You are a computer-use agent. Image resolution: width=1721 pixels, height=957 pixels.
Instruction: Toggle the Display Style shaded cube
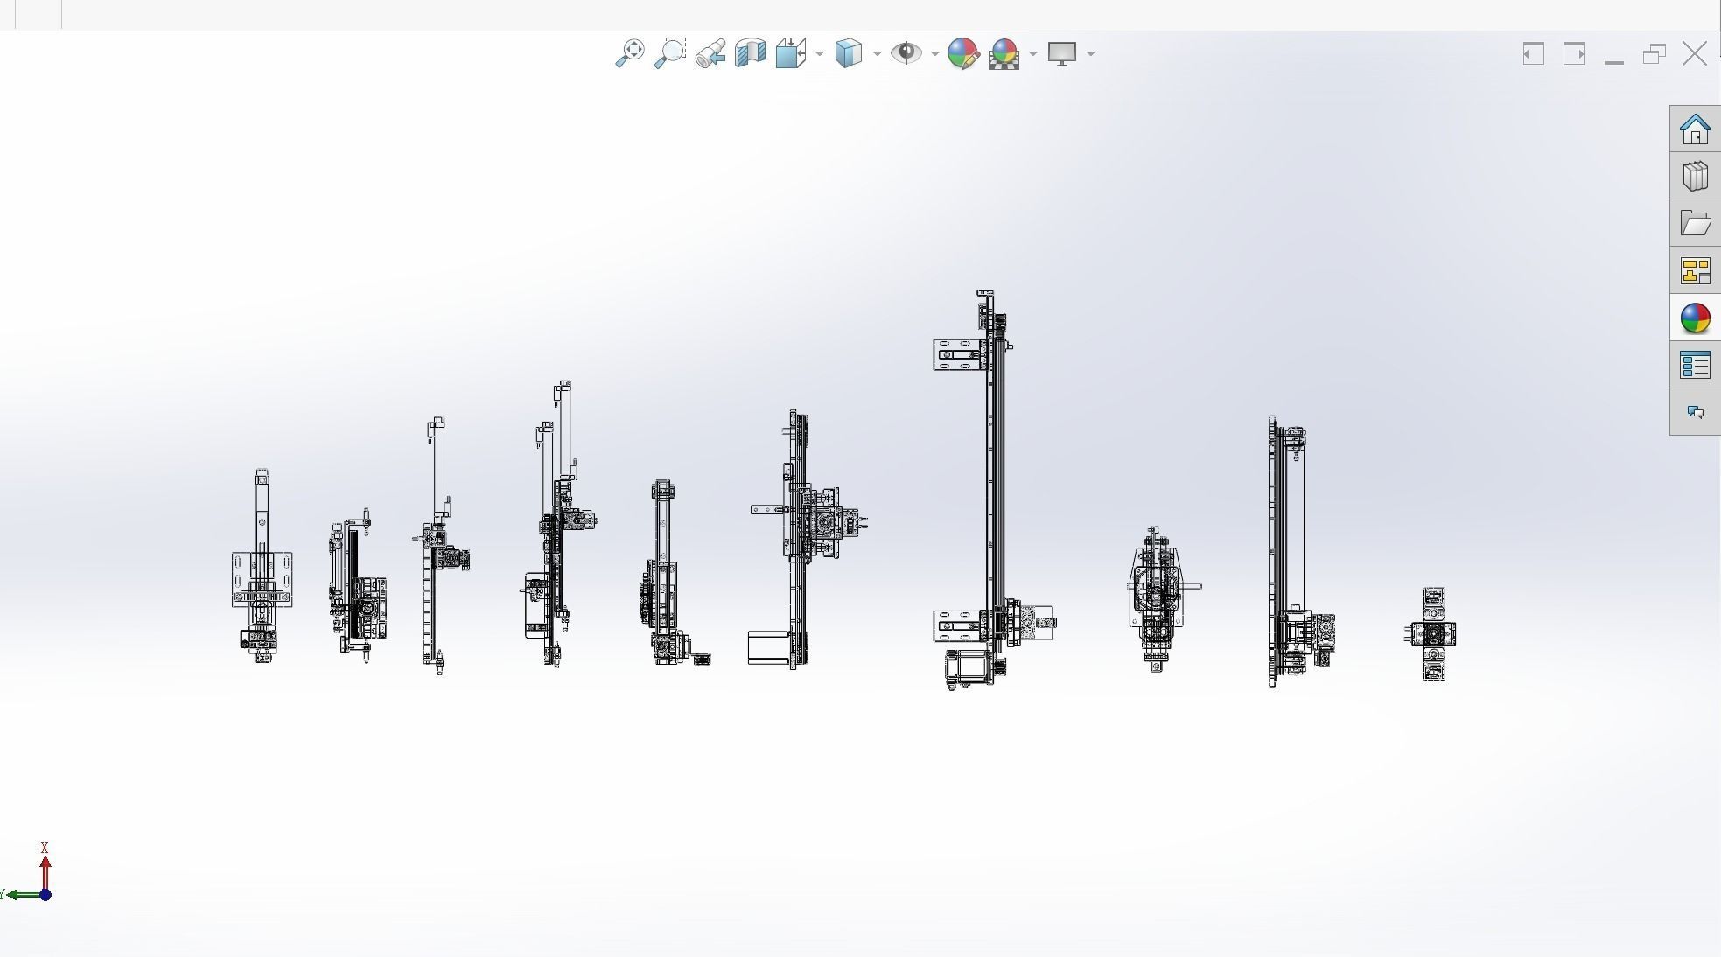click(847, 53)
